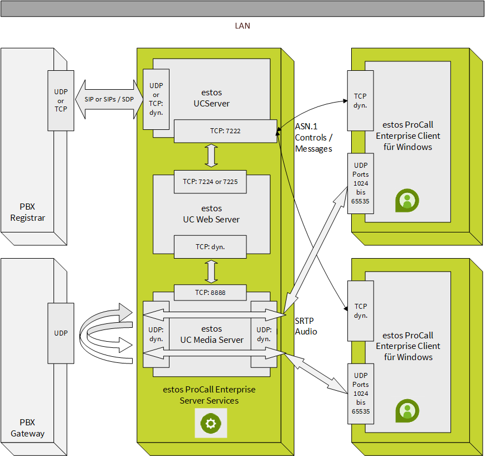Select the upper client's TCP dyn. box
The width and height of the screenshot is (485, 456).
click(360, 100)
